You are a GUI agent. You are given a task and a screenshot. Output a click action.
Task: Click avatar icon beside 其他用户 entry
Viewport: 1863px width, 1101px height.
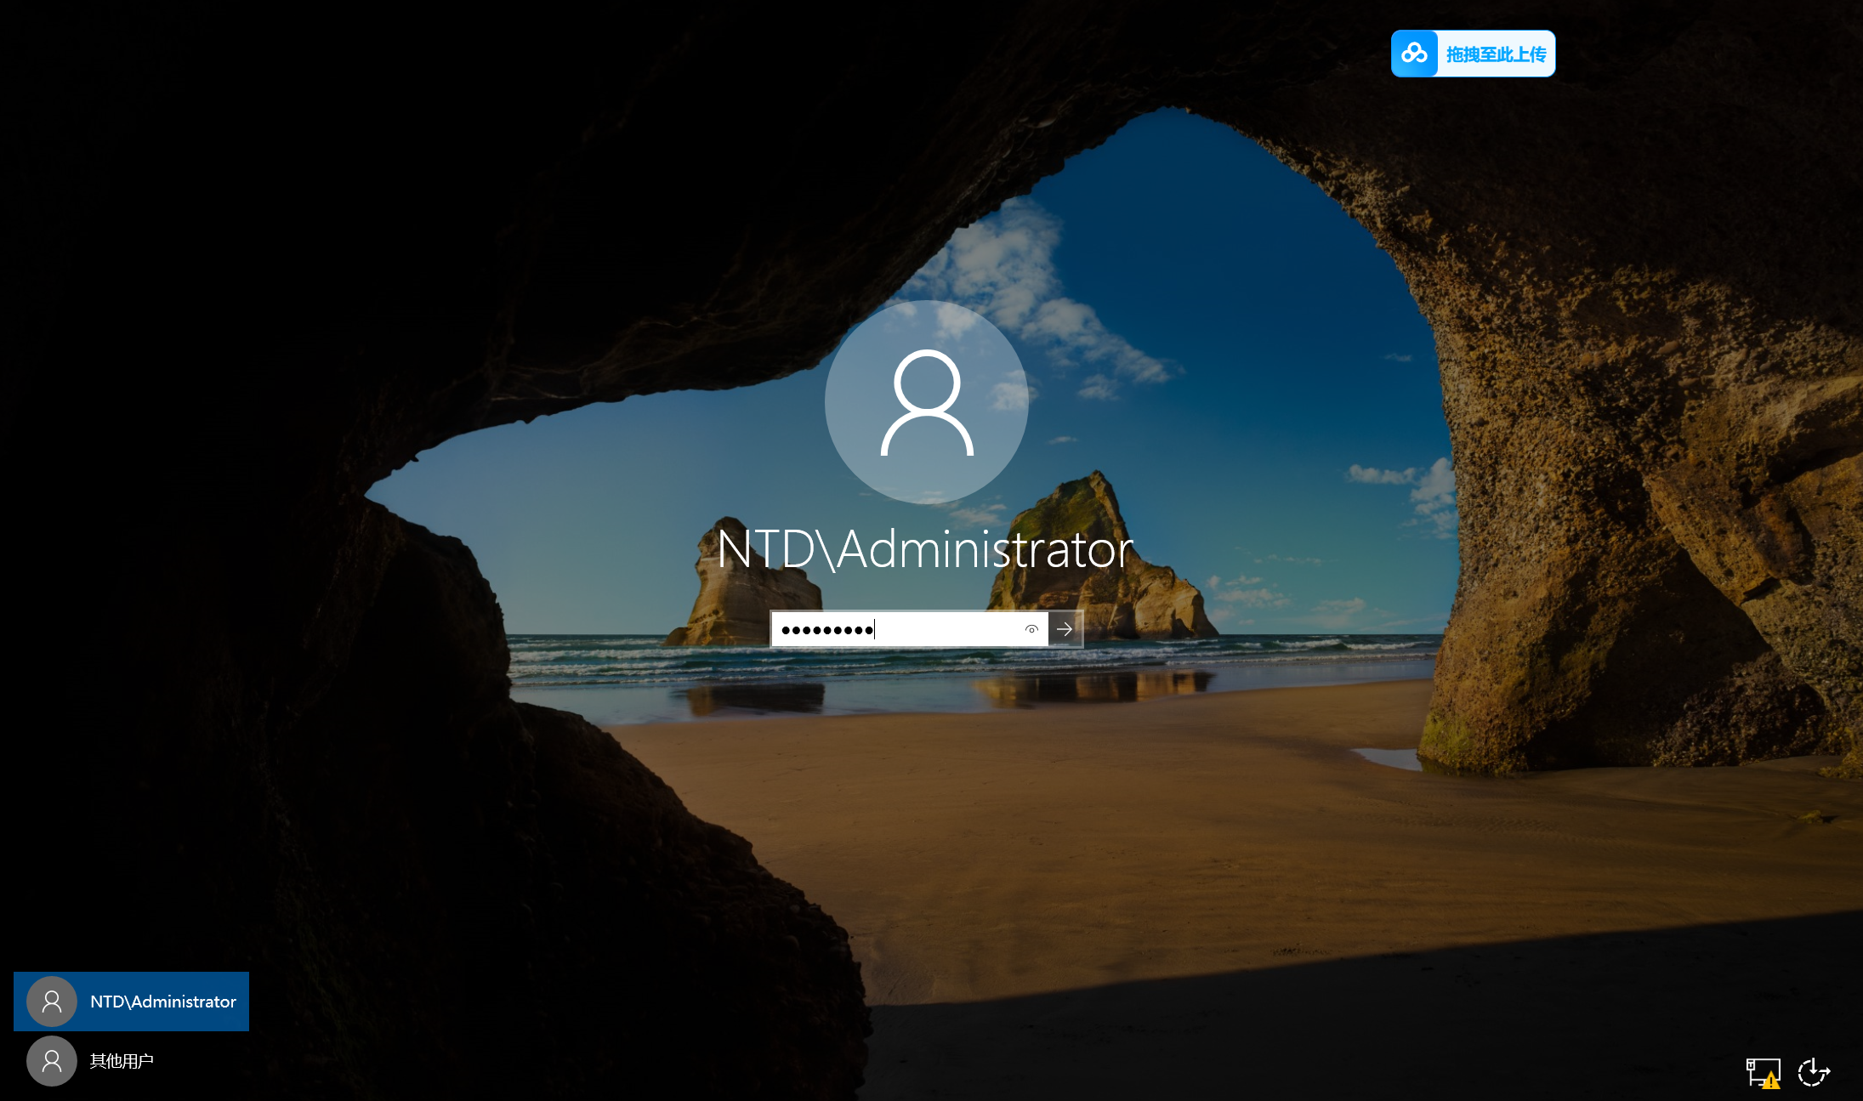[52, 1061]
